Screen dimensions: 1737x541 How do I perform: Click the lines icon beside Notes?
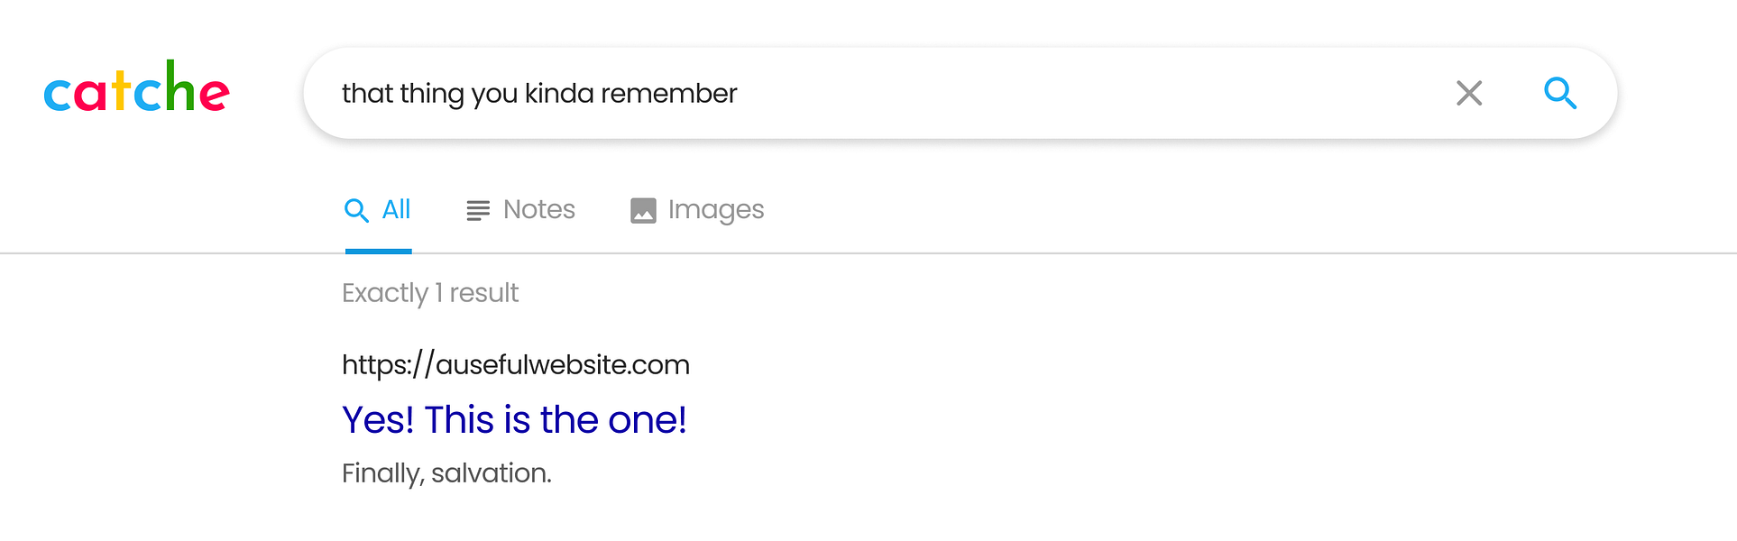(x=478, y=211)
